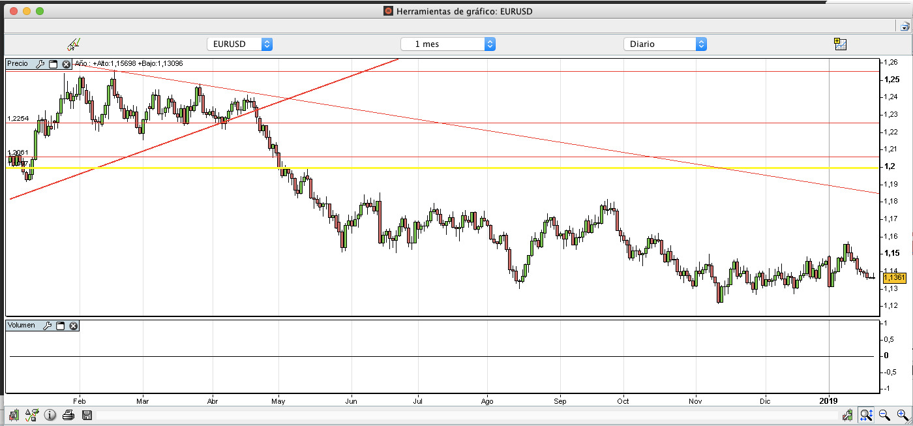Open the EURUSD symbol dropdown
Screen dimensions: 913x426
[x=239, y=44]
